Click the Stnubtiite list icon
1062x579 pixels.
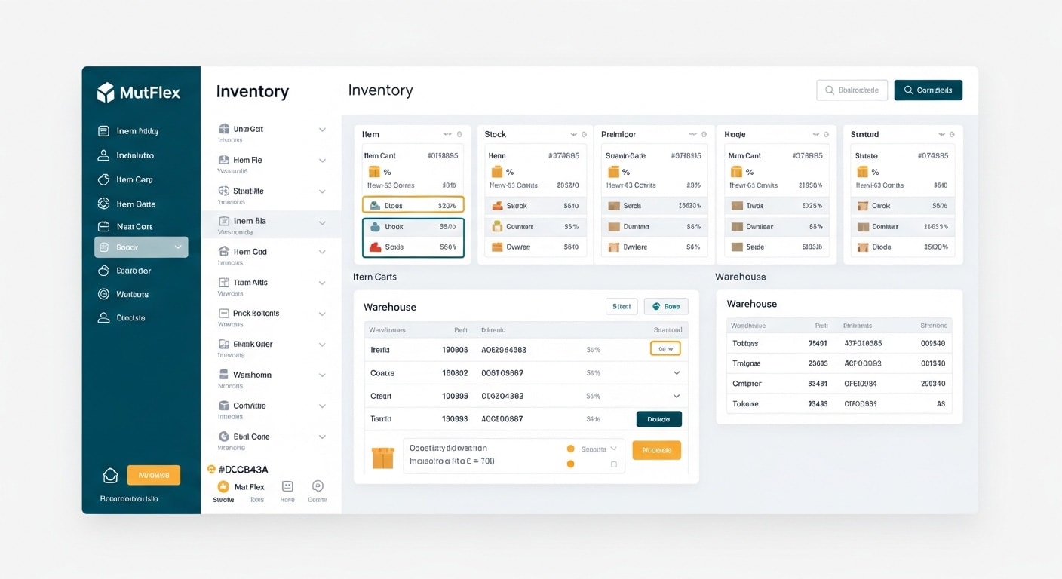[x=224, y=191]
